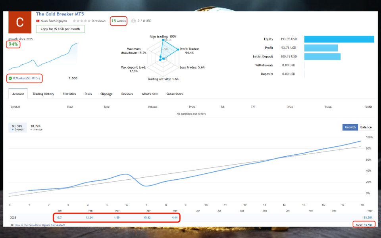Open How is the Growth in Signals Calculated link
Image resolution: width=381 pixels, height=238 pixels.
tap(40, 225)
